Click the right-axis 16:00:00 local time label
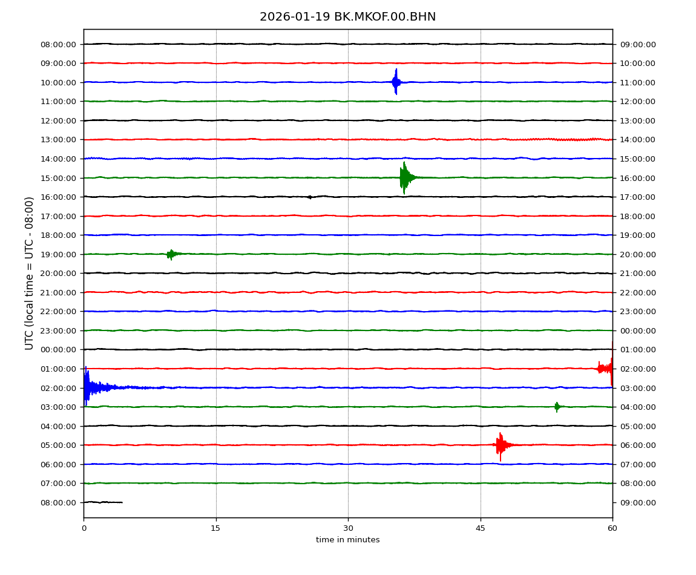Viewport: 696px width, 575px height. [x=638, y=178]
